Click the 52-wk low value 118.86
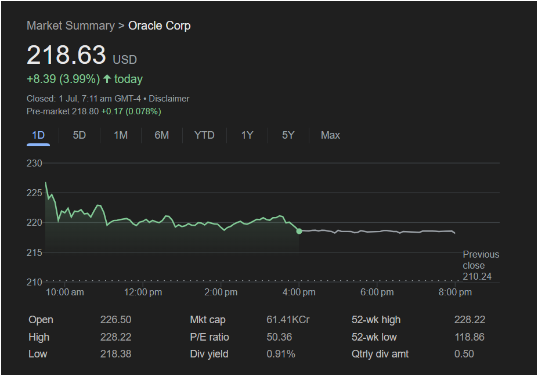The height and width of the screenshot is (376, 538). 470,337
